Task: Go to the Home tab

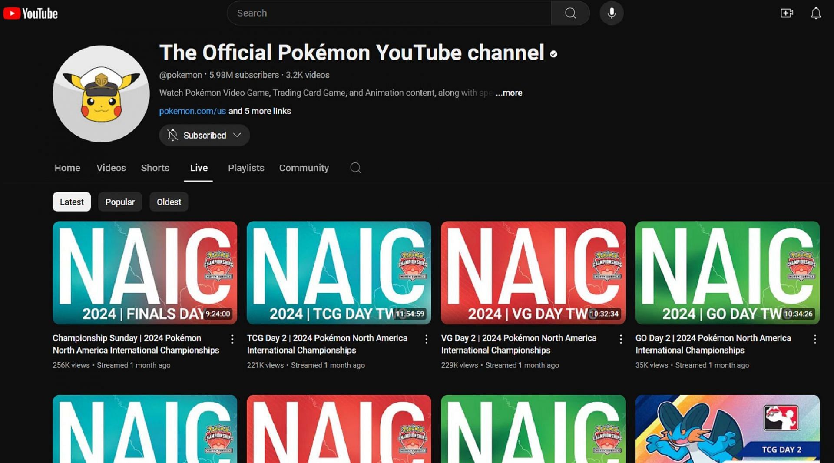Action: [x=67, y=168]
